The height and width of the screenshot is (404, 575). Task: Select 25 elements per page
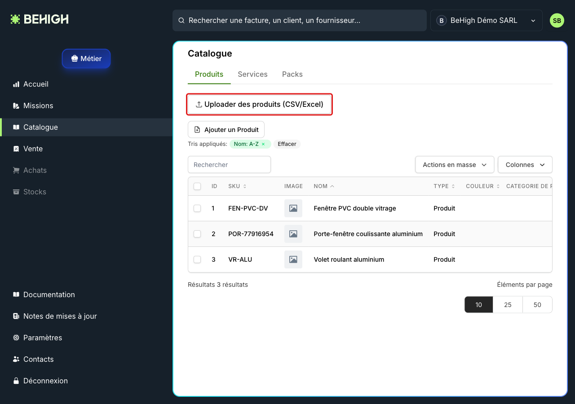coord(508,305)
